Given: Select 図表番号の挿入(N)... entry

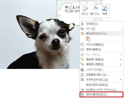Looking at the screenshot, I should [x=101, y=75].
